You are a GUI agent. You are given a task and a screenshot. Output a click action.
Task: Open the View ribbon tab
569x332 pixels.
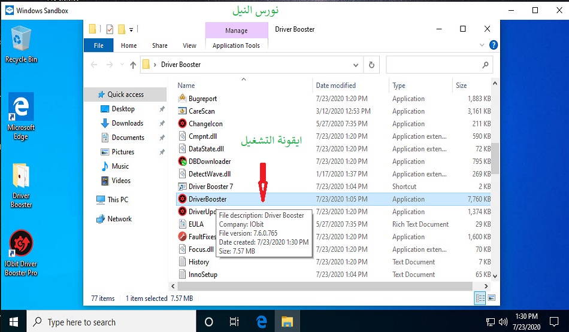click(189, 45)
